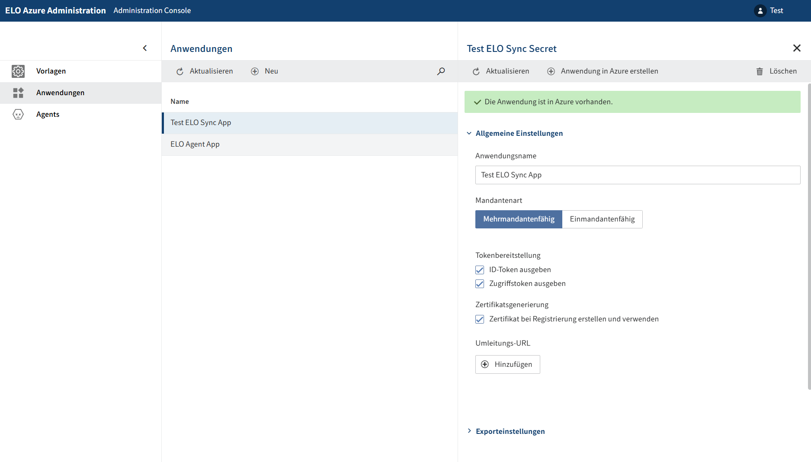This screenshot has height=462, width=811.
Task: Uncheck ID-Token ausgeben
Action: (x=480, y=270)
